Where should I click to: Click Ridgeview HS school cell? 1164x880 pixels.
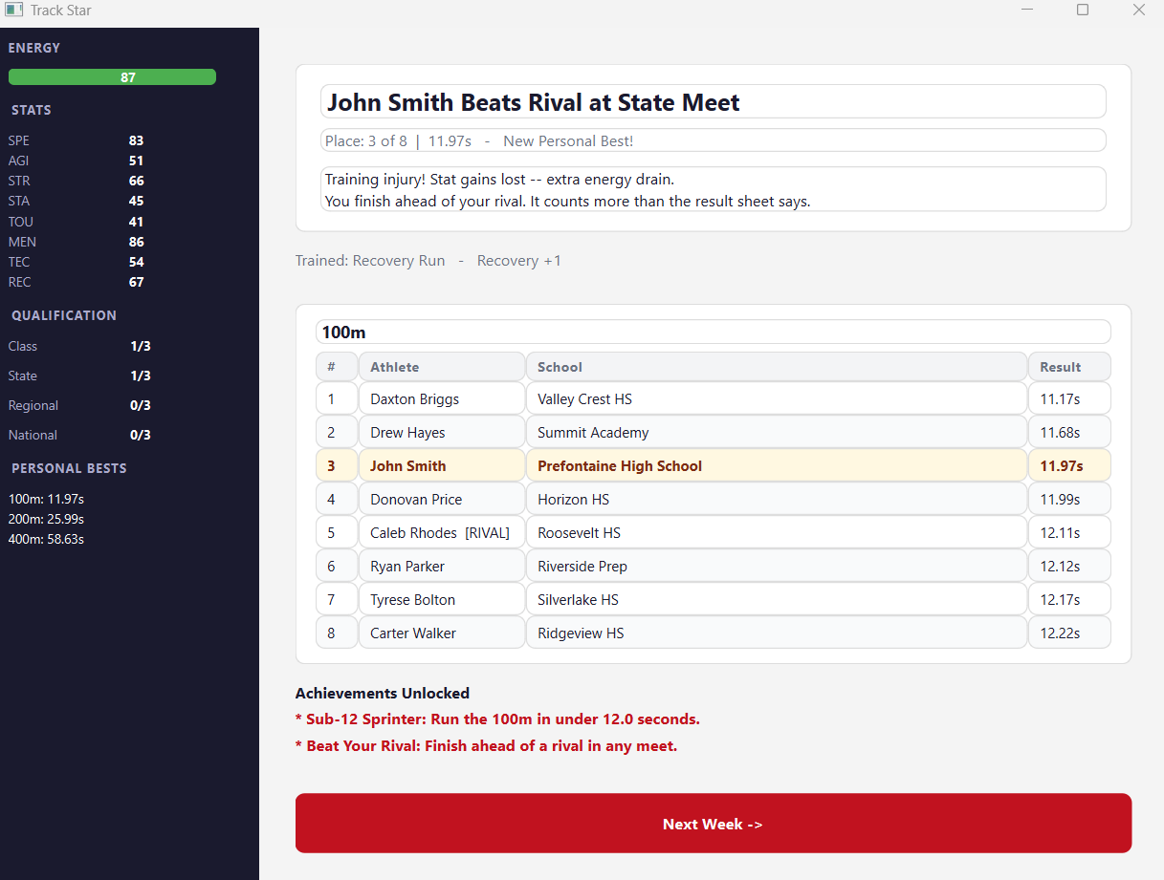pos(777,633)
